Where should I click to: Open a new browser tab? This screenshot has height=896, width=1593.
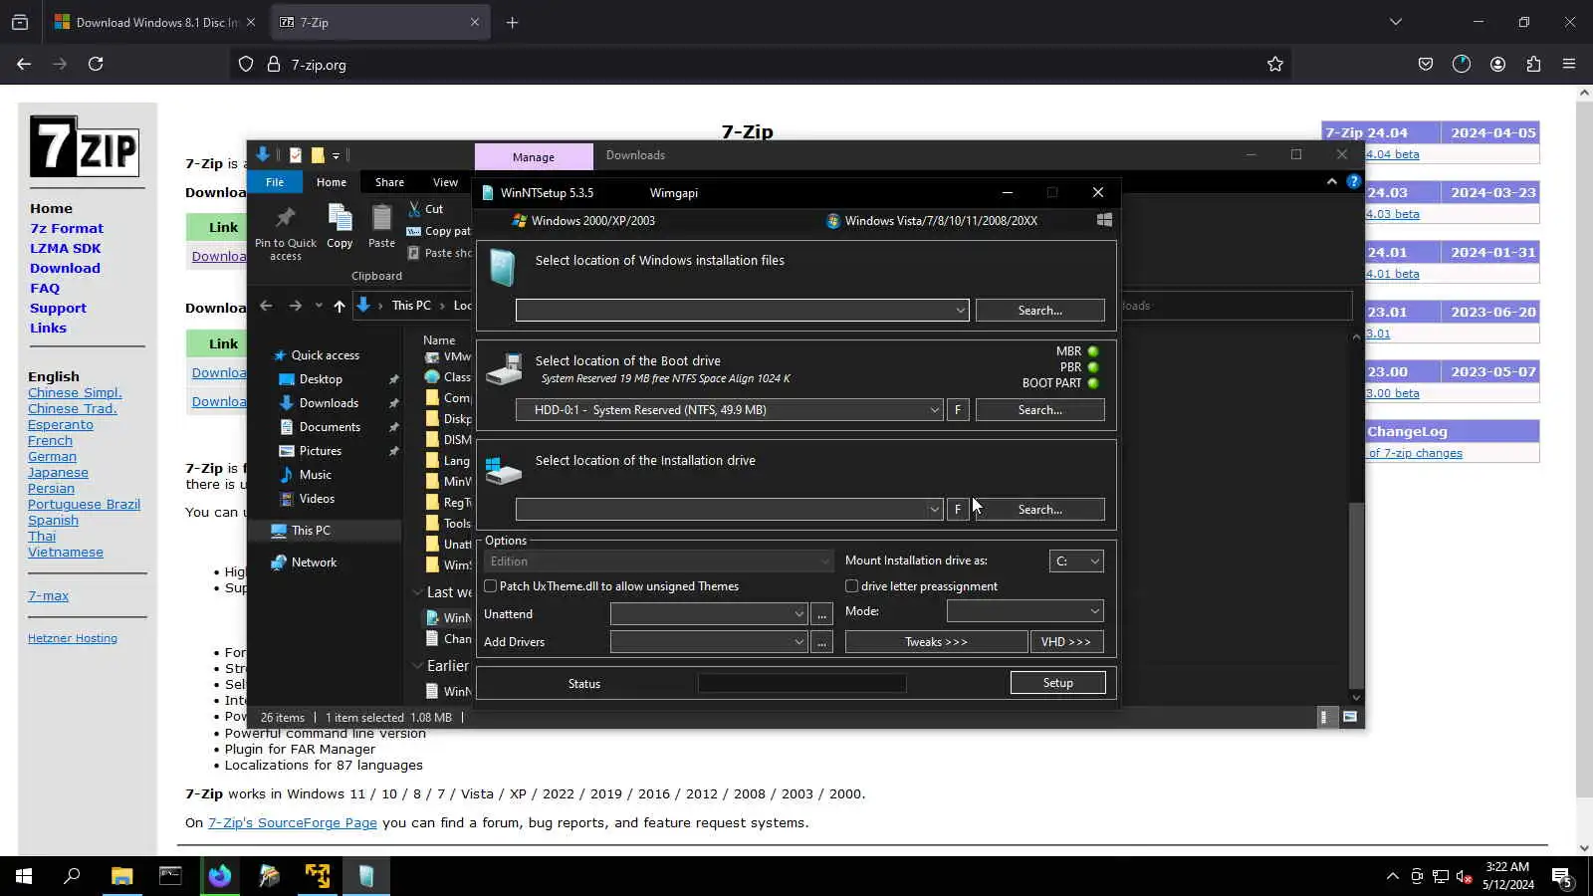pyautogui.click(x=512, y=22)
